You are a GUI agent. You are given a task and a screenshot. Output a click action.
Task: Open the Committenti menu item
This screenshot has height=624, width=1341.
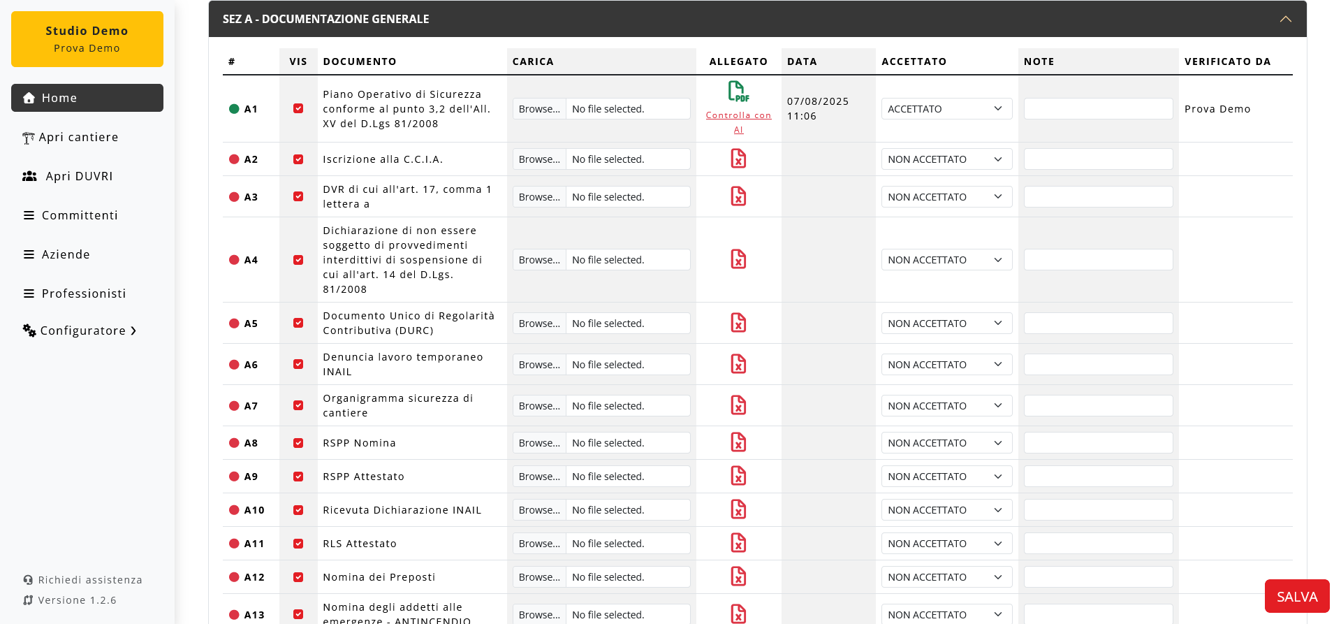80,215
